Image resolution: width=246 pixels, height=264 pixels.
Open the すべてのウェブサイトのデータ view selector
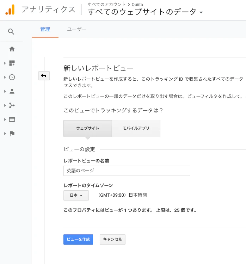tap(145, 12)
